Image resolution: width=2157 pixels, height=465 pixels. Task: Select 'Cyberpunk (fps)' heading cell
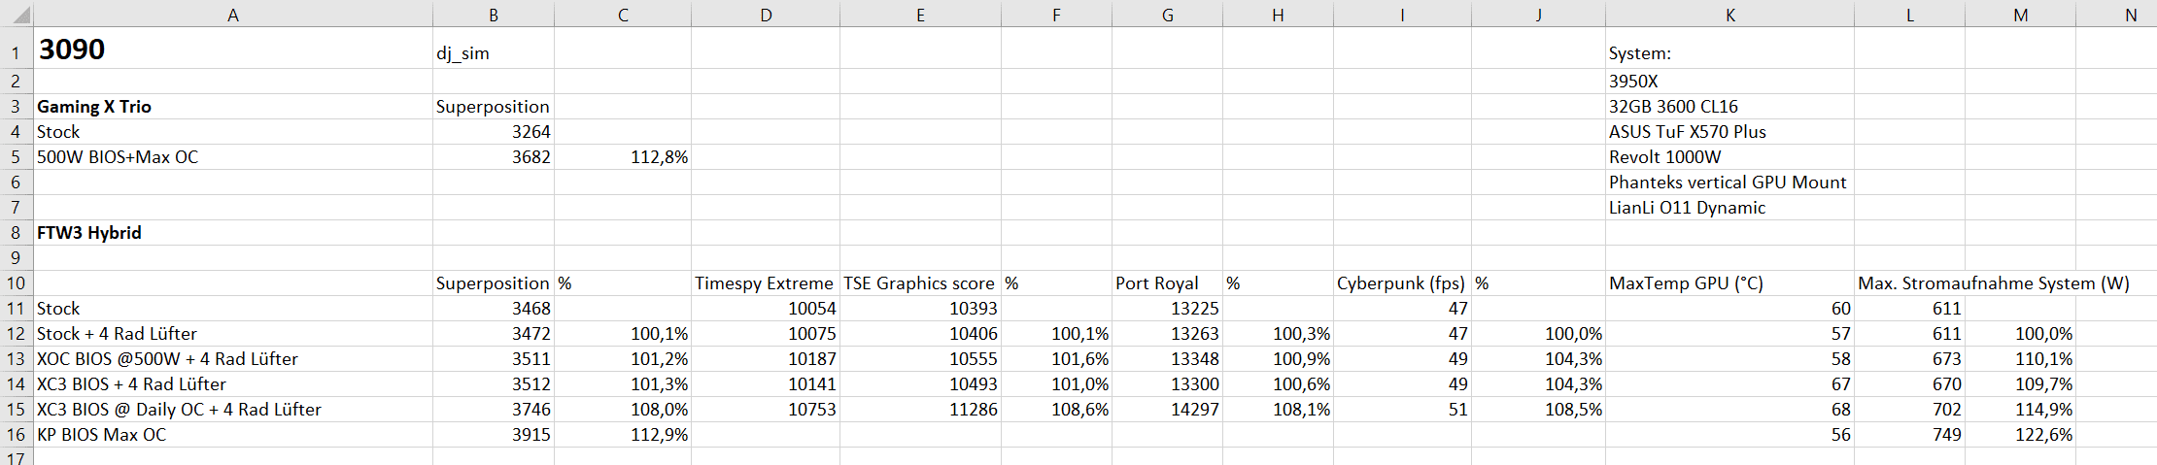[1402, 283]
